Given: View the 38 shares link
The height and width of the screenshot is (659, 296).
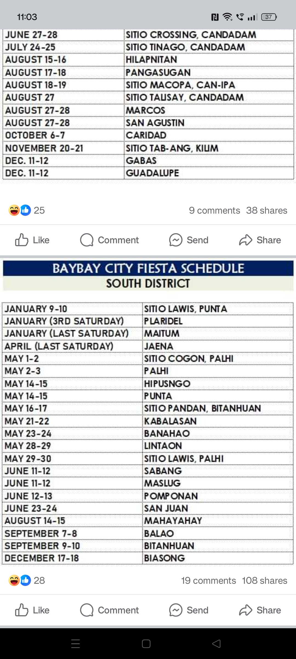Looking at the screenshot, I should [x=266, y=210].
